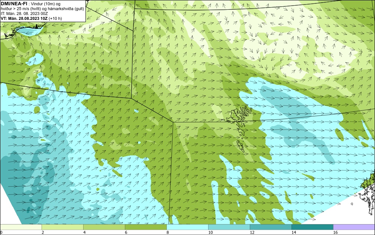Click the 2–4 m/s light green legend swatch
Viewport: 375px width, 235px height.
pyautogui.click(x=62, y=227)
